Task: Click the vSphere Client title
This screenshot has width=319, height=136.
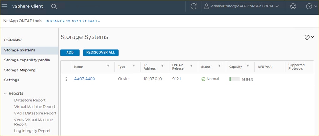Action: (28, 6)
